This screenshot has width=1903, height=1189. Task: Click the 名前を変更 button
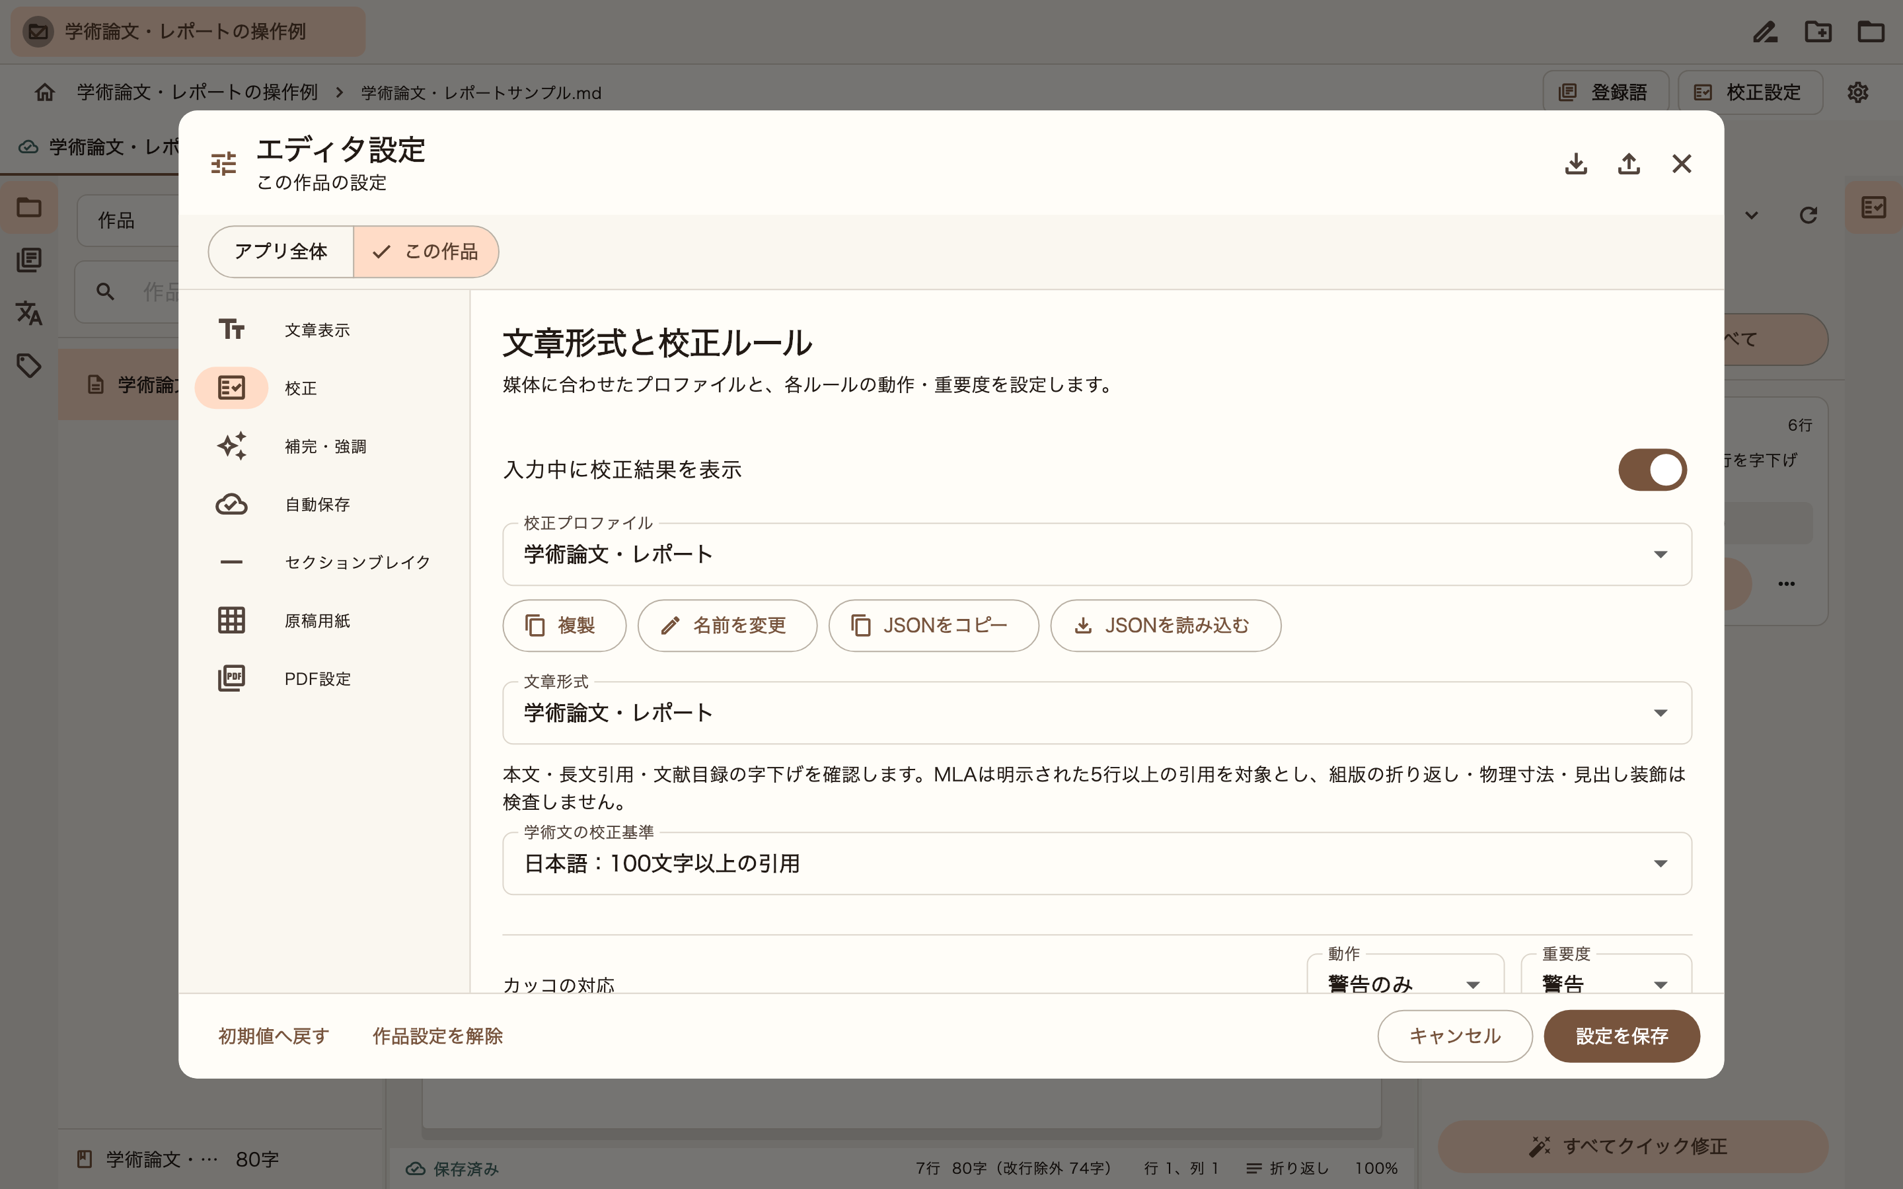(x=728, y=626)
